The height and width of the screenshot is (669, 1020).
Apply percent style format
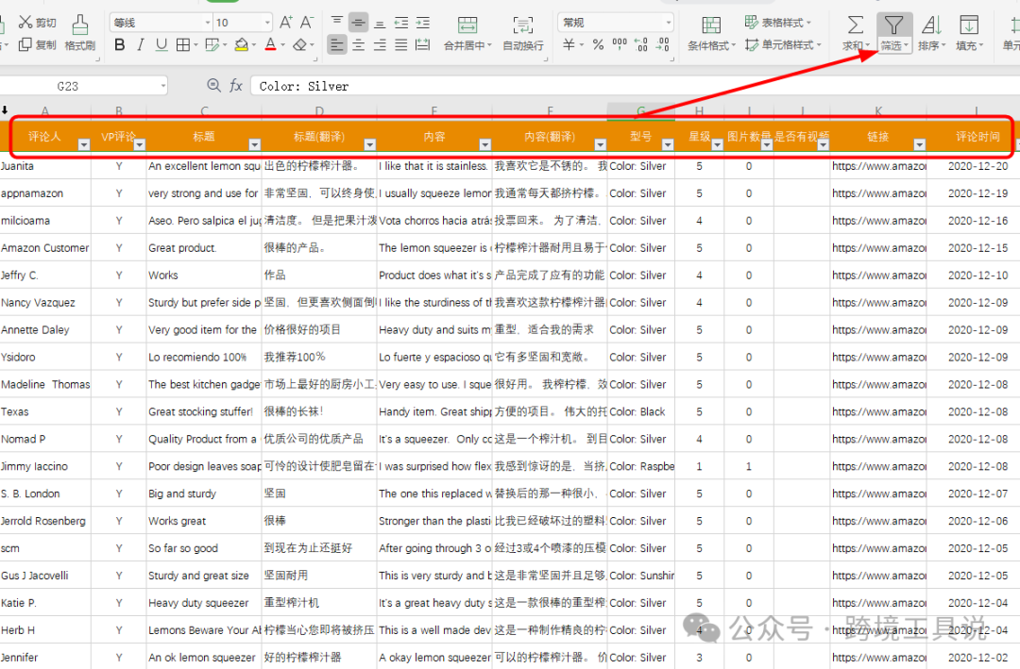pos(599,44)
